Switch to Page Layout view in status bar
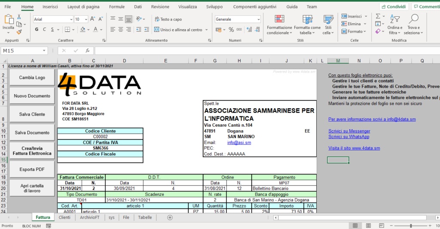Viewport: 440px width, 229px height. click(x=368, y=226)
